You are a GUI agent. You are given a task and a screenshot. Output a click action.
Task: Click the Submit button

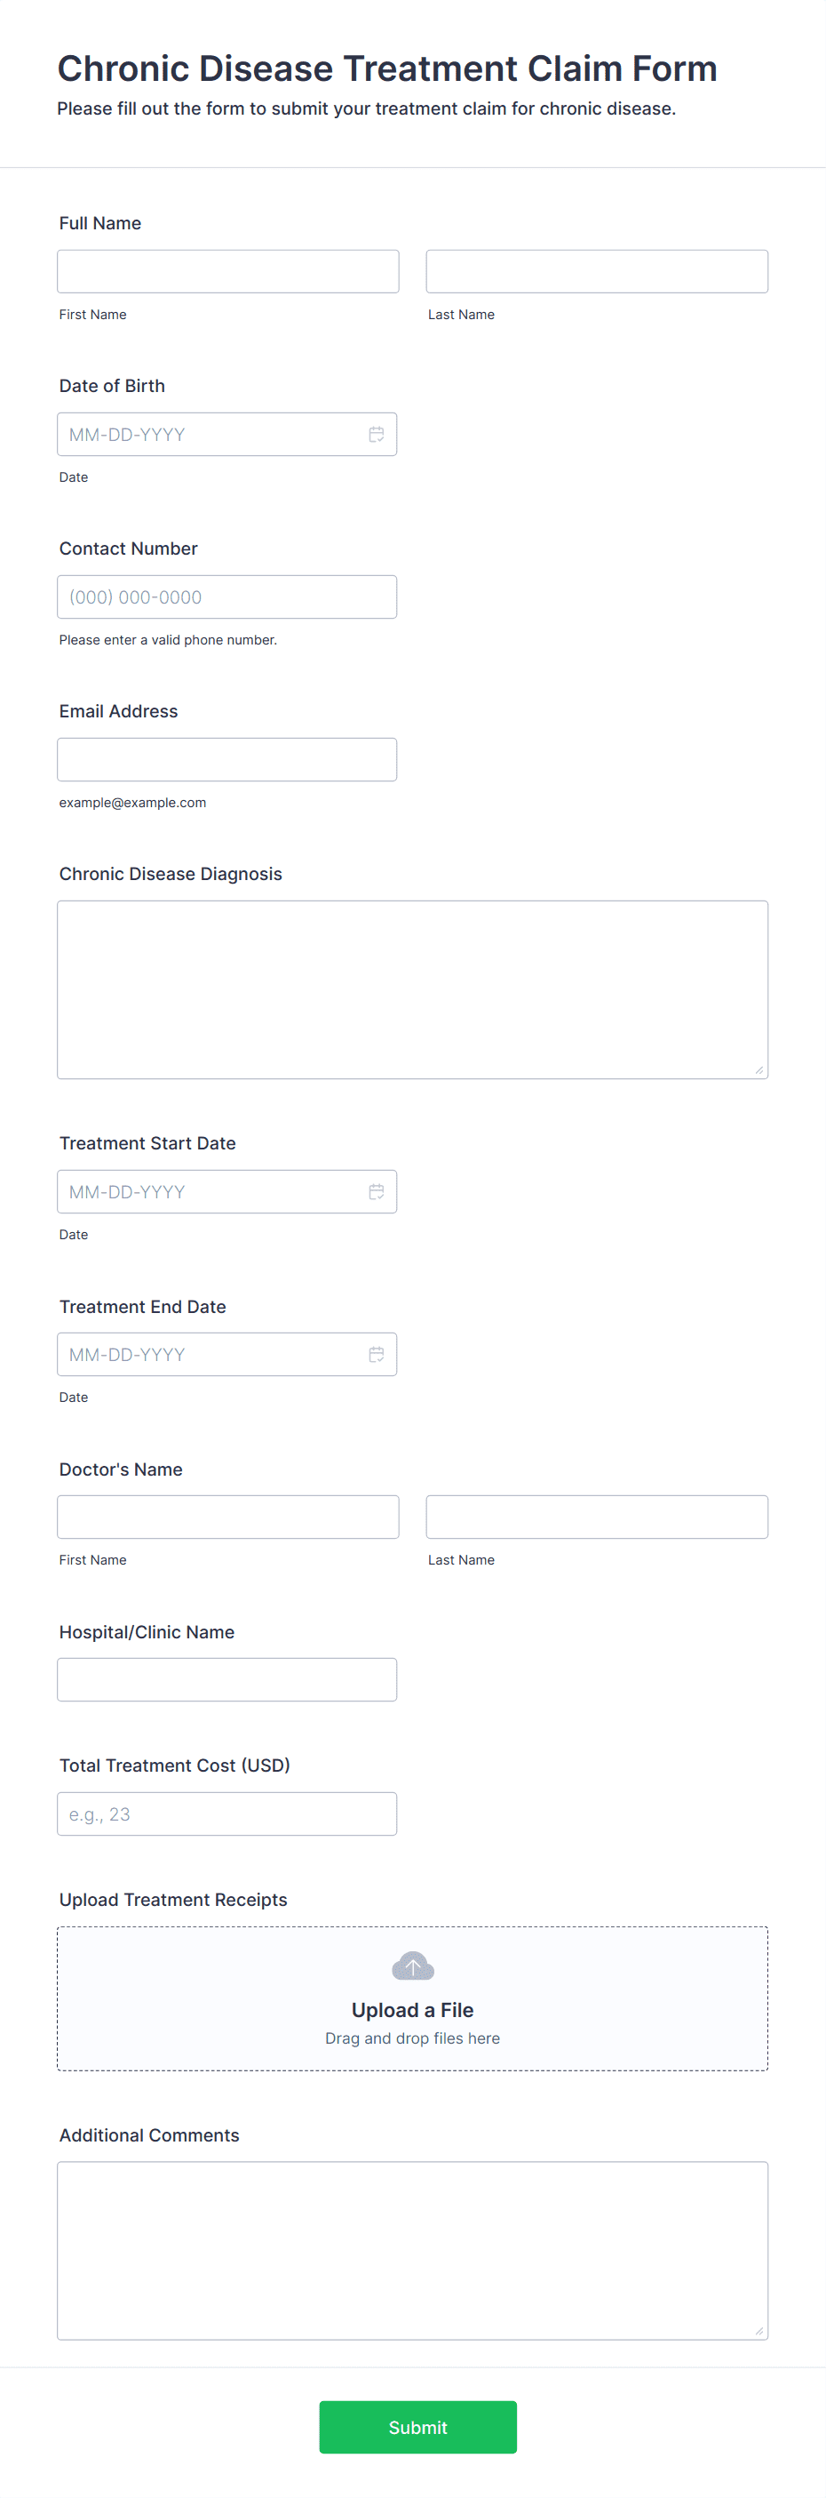pyautogui.click(x=418, y=2427)
